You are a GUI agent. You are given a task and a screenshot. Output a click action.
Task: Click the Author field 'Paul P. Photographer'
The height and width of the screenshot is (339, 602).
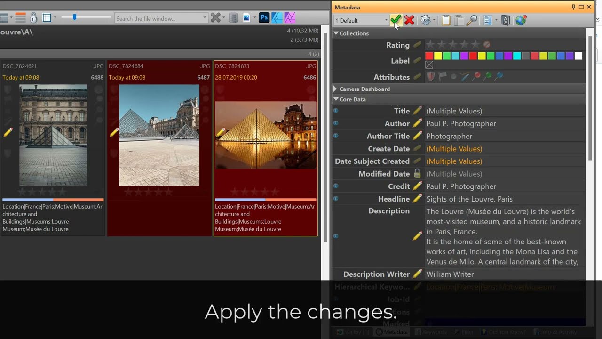(x=505, y=123)
